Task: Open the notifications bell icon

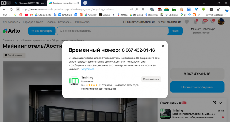Action: (195, 22)
